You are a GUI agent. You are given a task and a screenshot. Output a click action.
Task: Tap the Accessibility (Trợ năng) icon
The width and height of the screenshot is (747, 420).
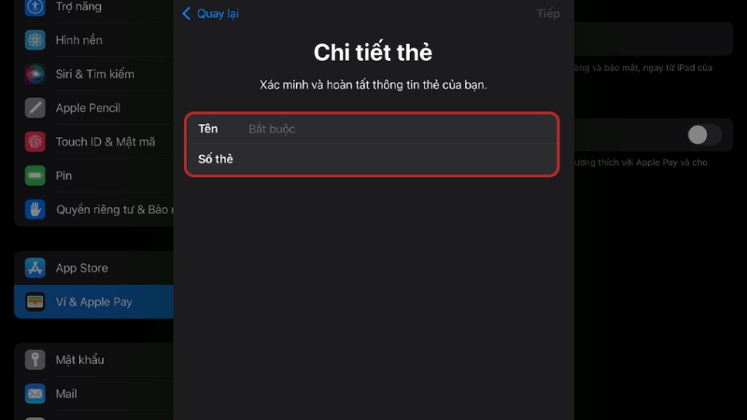(35, 7)
